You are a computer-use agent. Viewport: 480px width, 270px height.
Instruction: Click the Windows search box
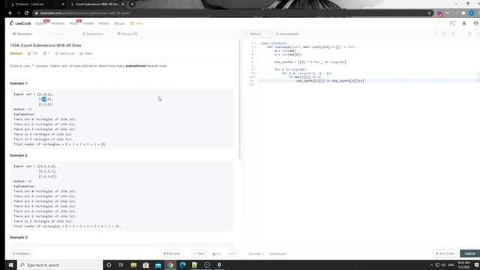(x=60, y=265)
